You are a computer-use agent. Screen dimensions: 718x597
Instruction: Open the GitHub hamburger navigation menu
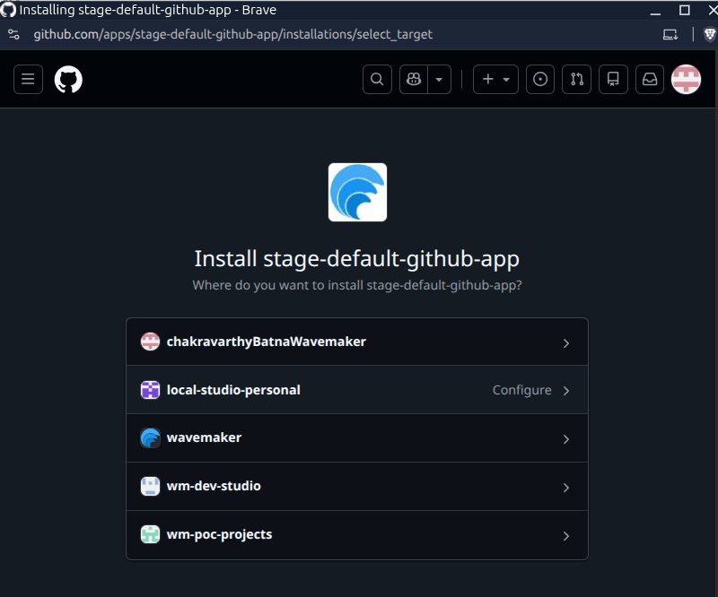tap(28, 79)
